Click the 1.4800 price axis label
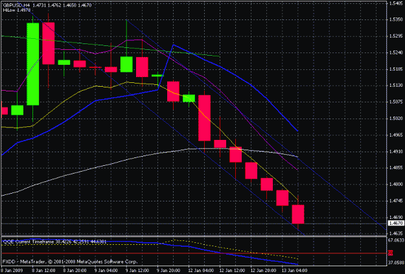This screenshot has width=405, height=274. coord(395,184)
